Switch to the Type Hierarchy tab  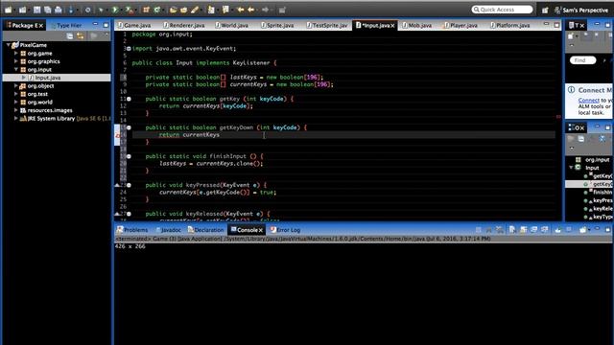tap(66, 26)
